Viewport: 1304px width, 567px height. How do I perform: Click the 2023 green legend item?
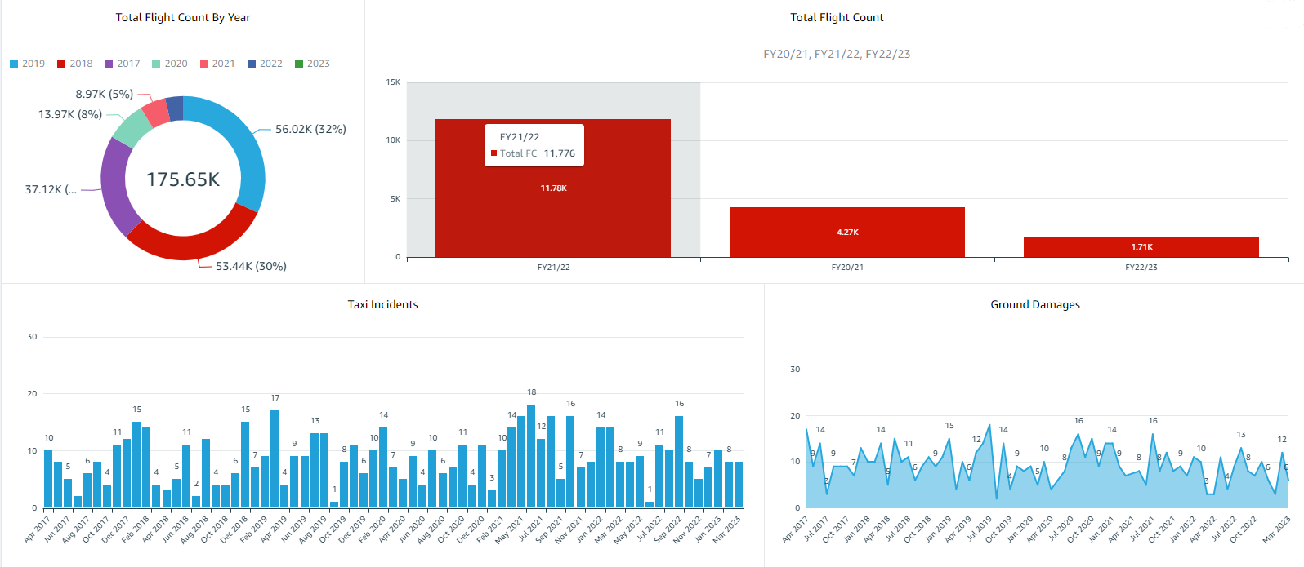point(312,64)
